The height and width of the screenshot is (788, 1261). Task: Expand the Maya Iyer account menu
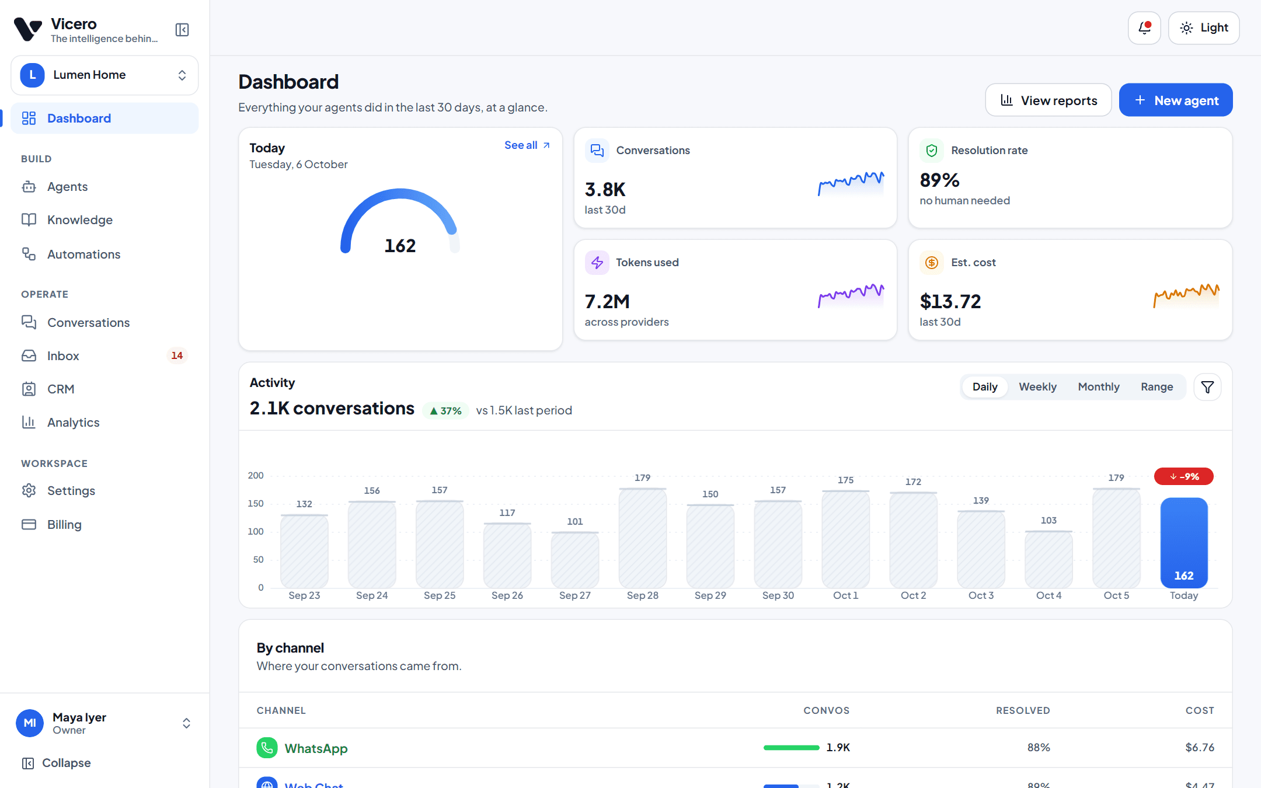tap(104, 723)
